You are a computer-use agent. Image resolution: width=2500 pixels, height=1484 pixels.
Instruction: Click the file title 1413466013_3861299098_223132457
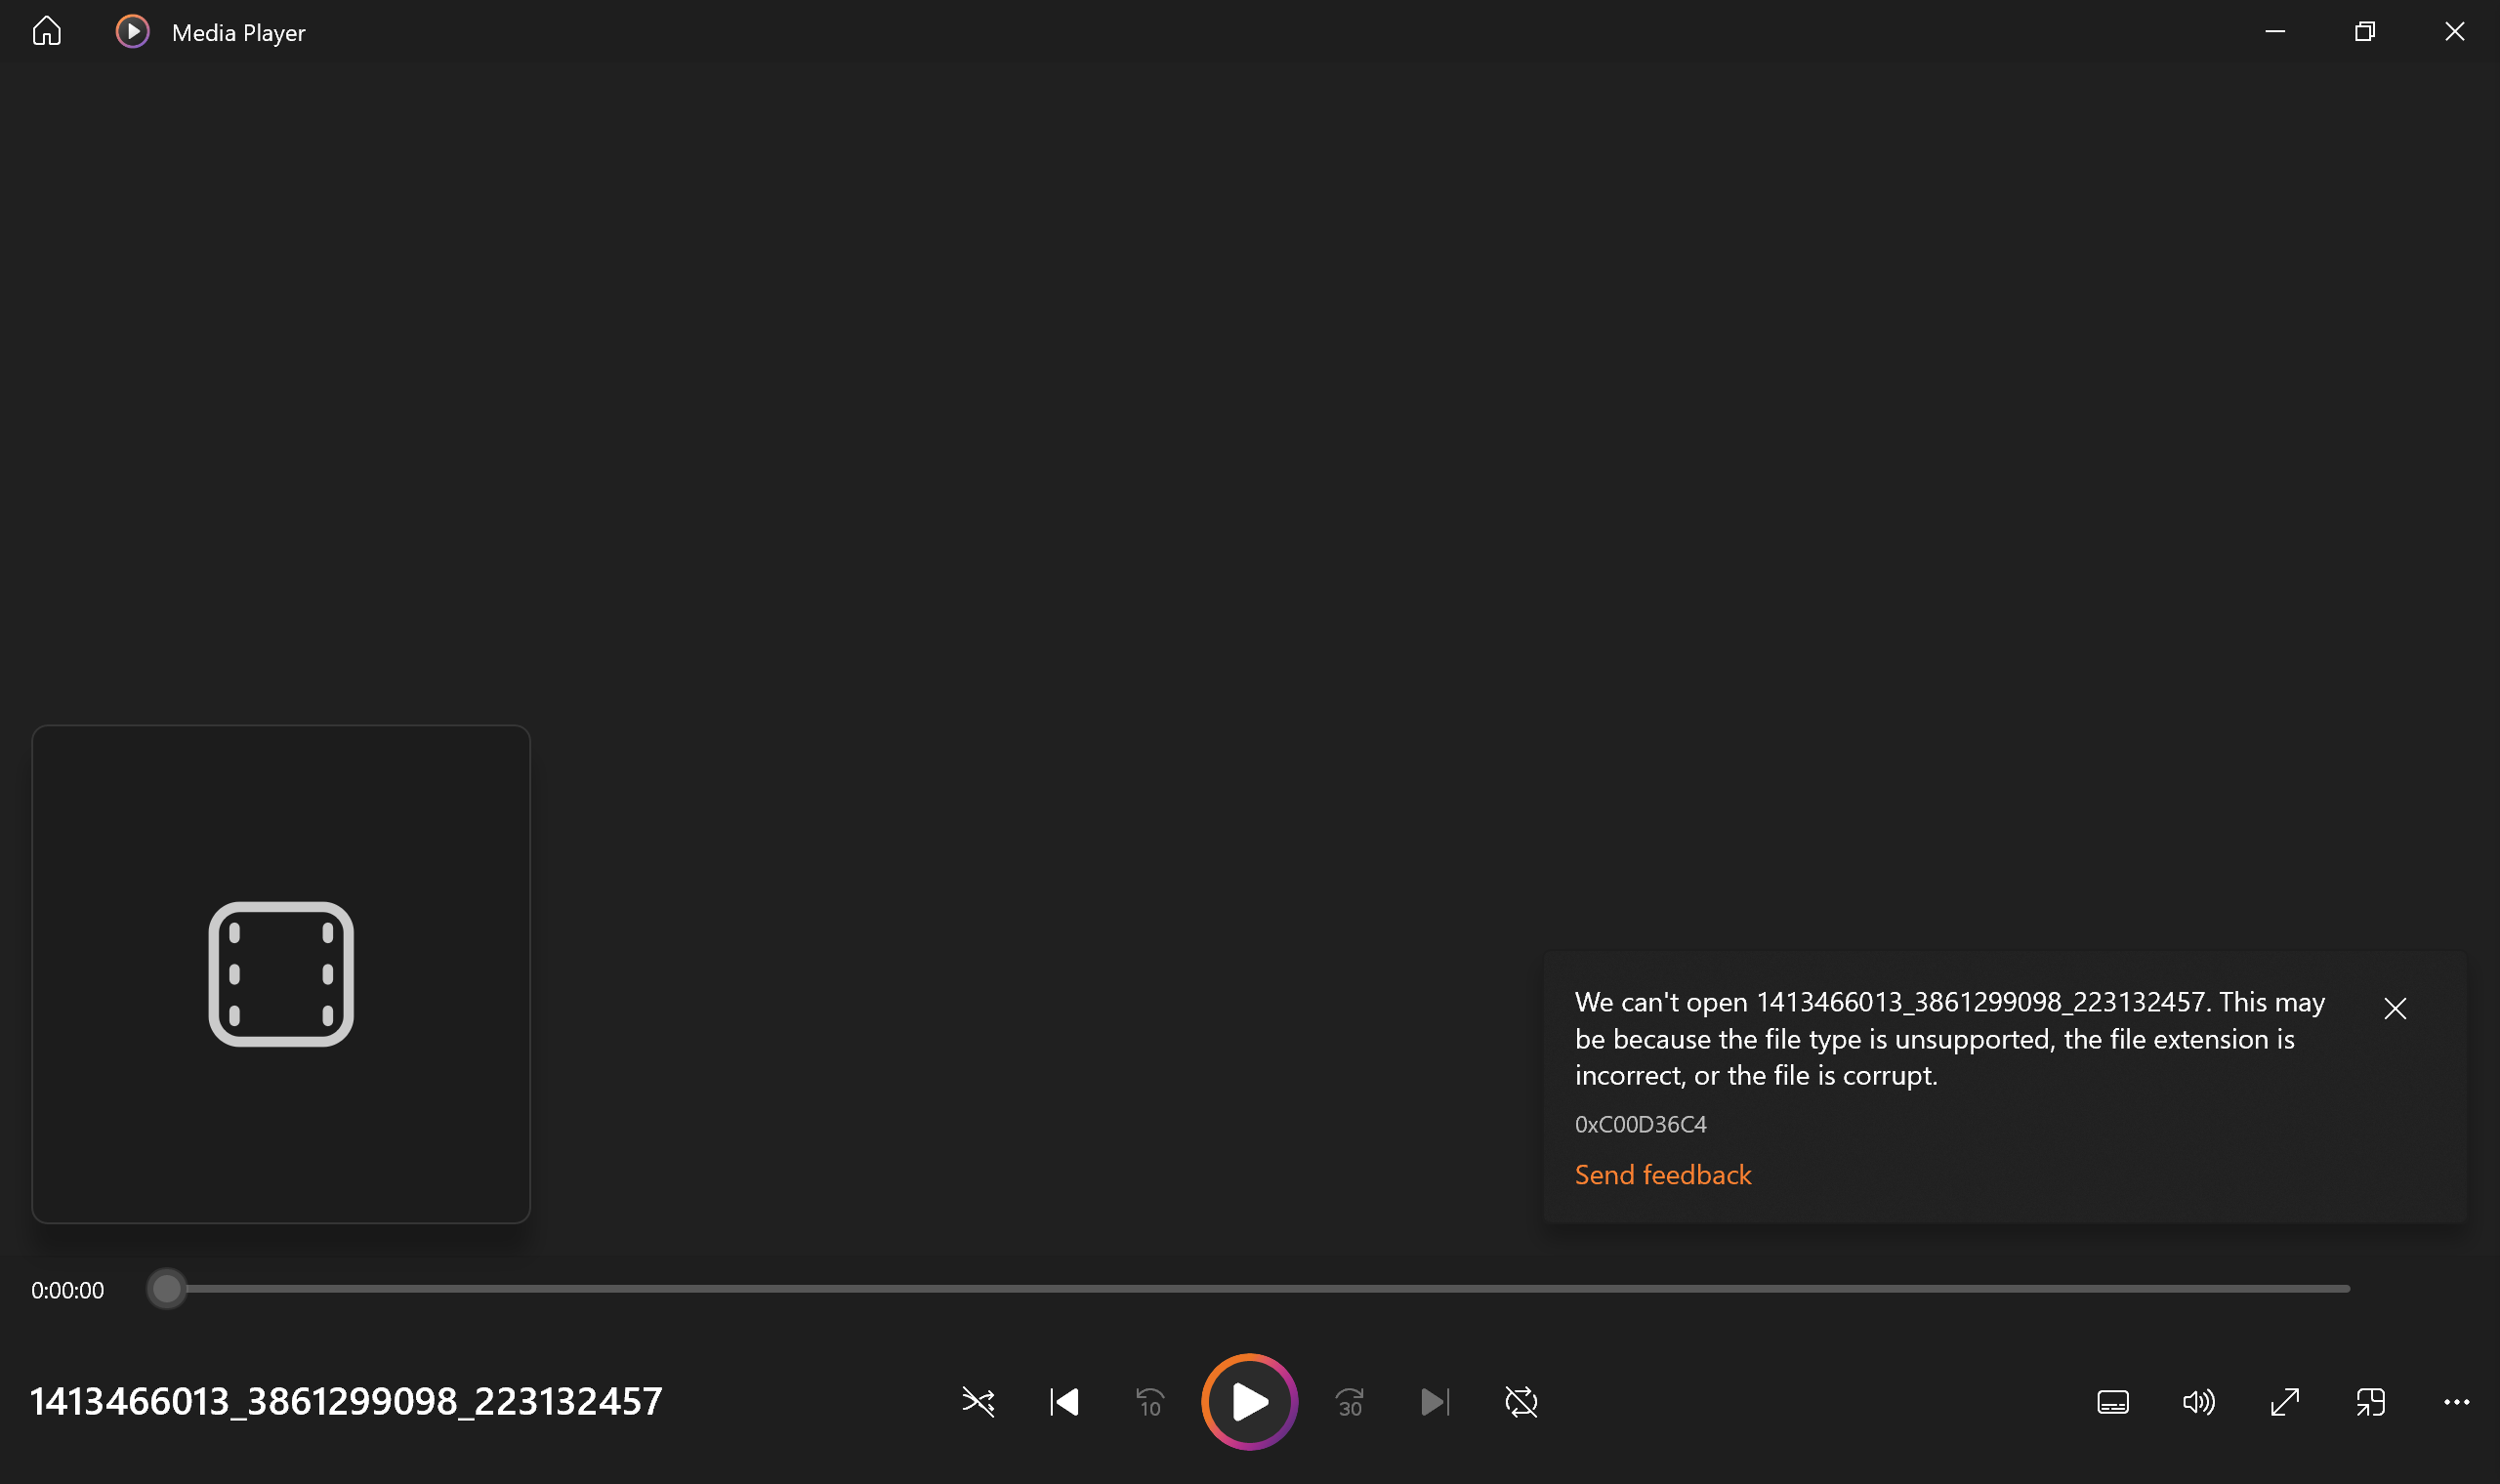(x=346, y=1402)
